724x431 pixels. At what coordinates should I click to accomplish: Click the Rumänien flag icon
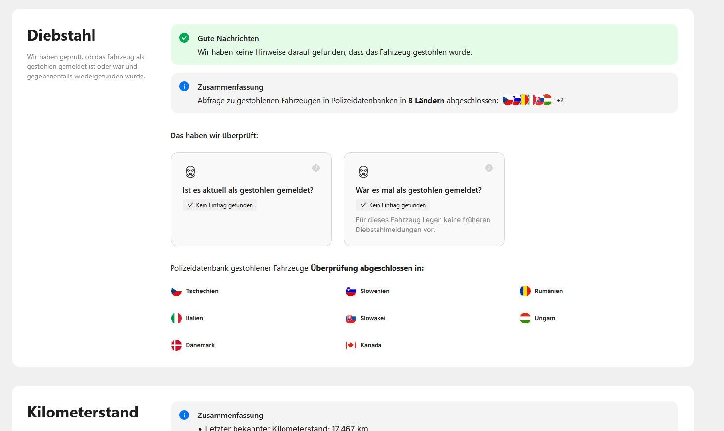pyautogui.click(x=525, y=291)
